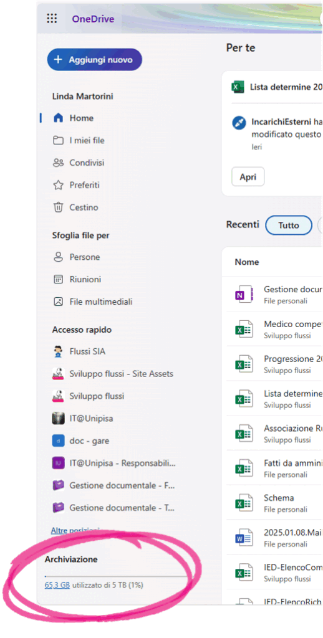The image size is (323, 638).
Task: Click the Home icon in sidebar
Action: (59, 118)
